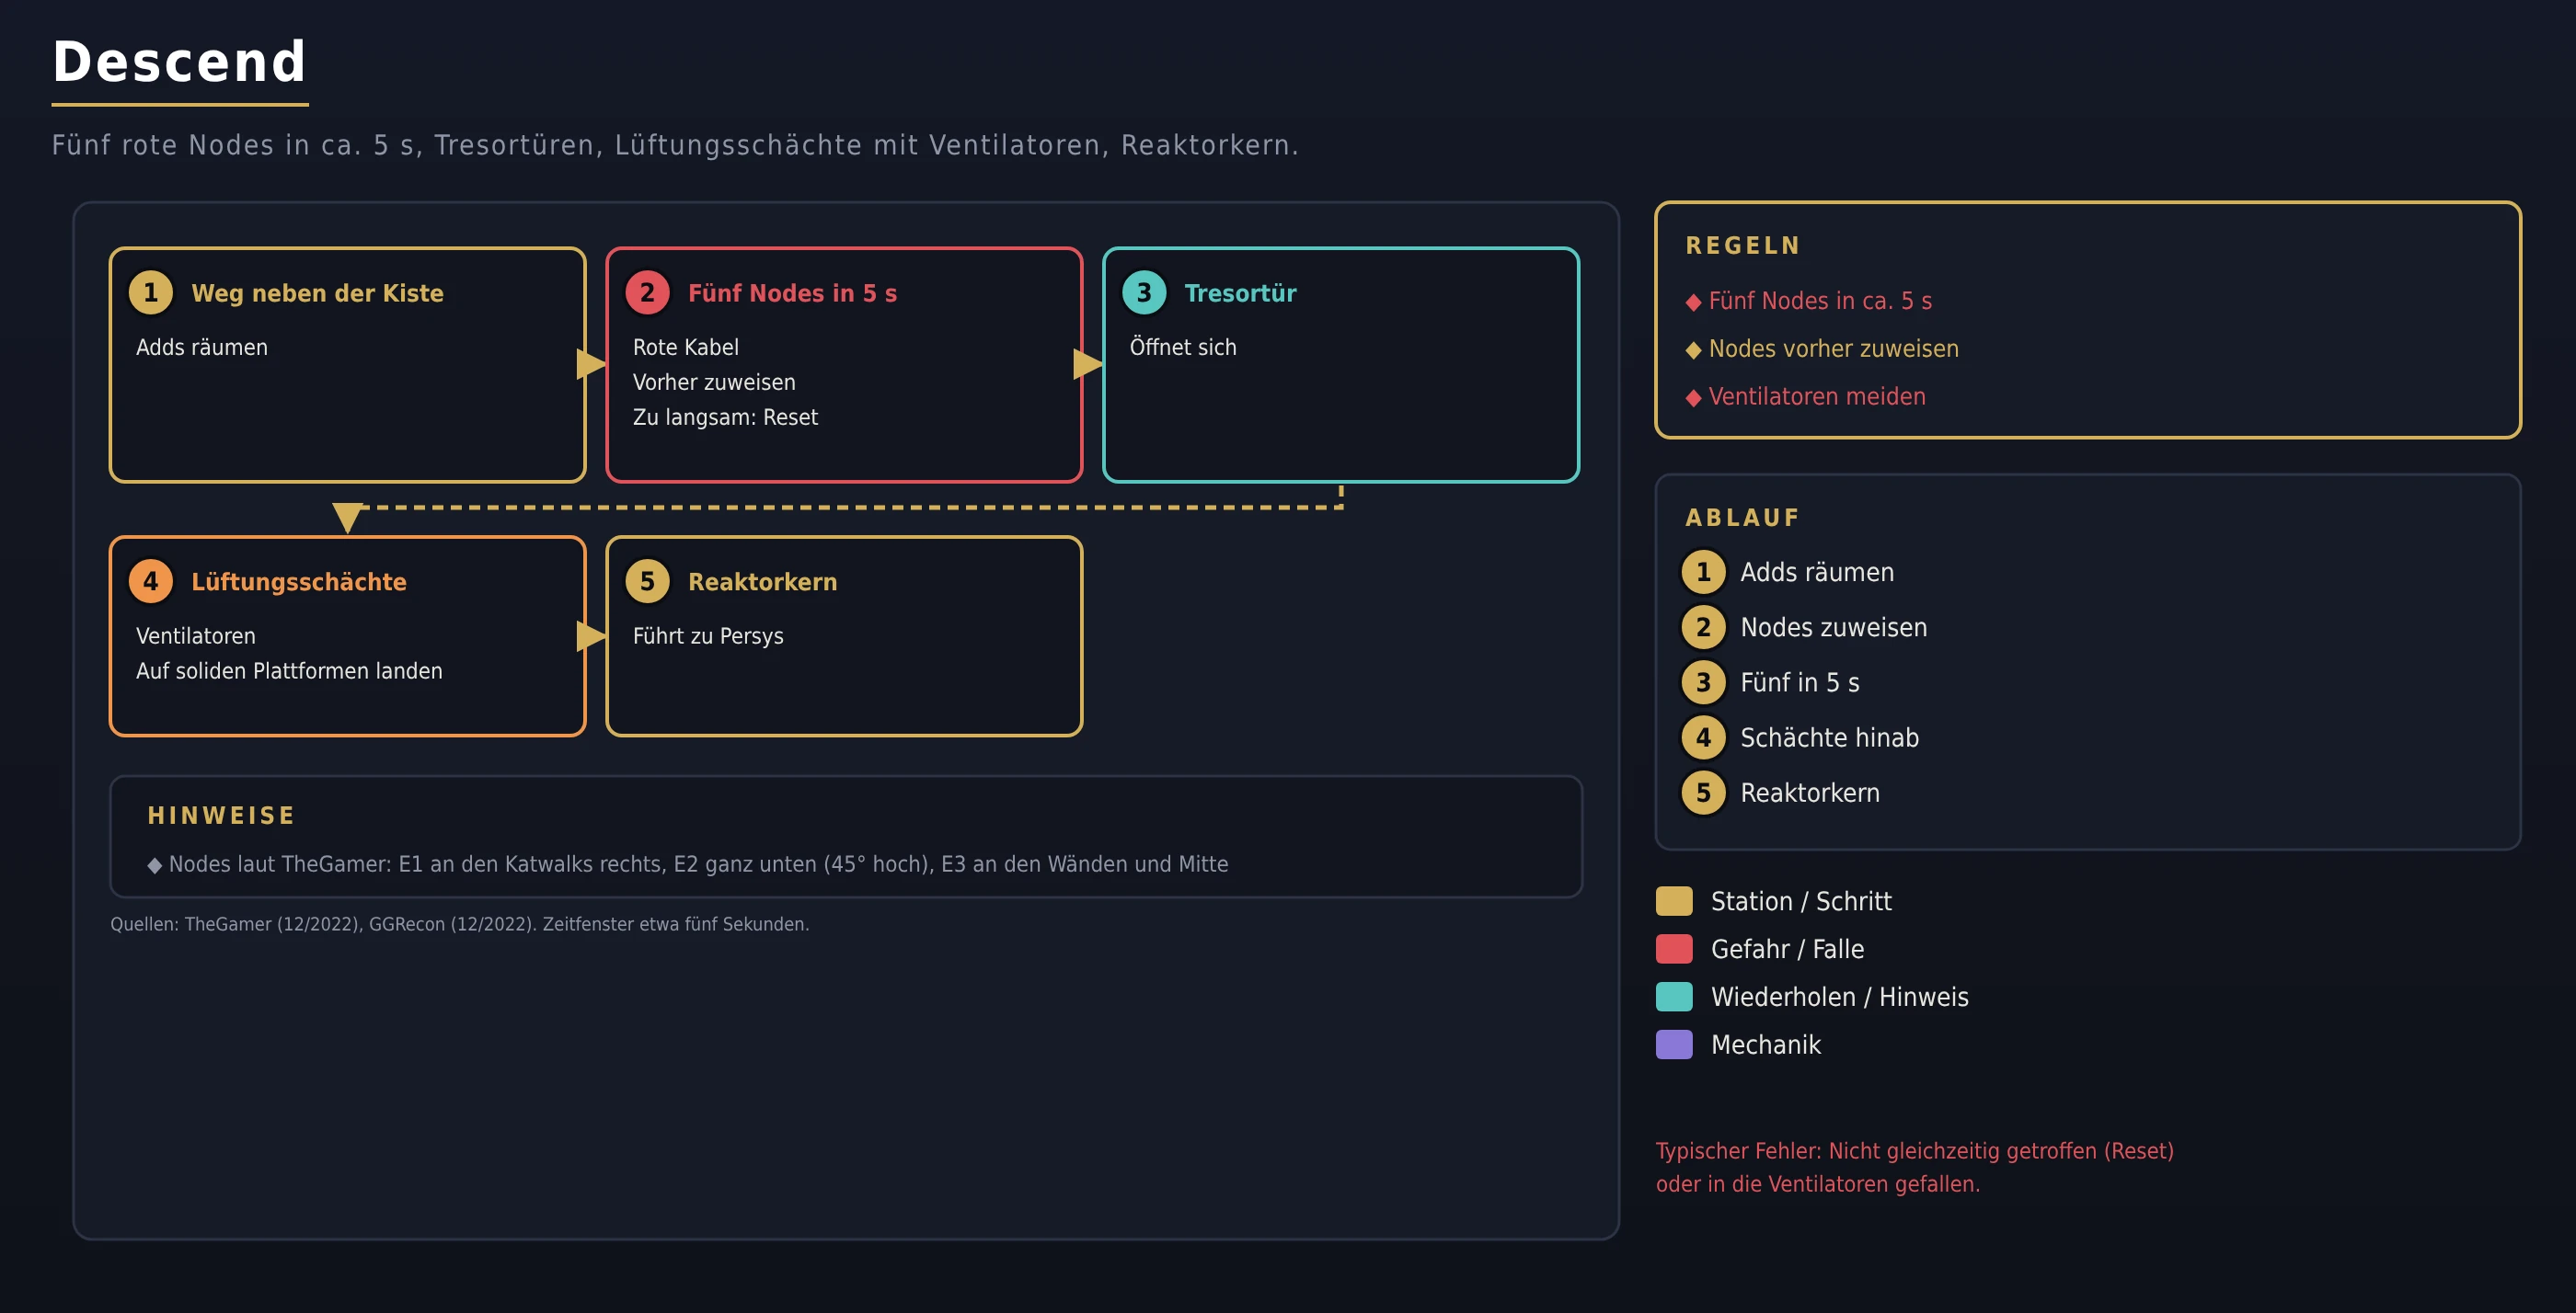Click Ablauf number 1 circle beside Adds räumen
Screen dimensions: 2576x1313
click(1703, 573)
